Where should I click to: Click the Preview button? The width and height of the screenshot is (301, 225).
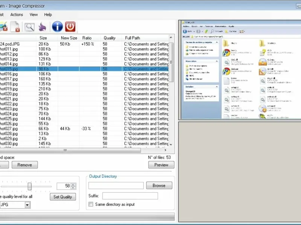[161, 165]
